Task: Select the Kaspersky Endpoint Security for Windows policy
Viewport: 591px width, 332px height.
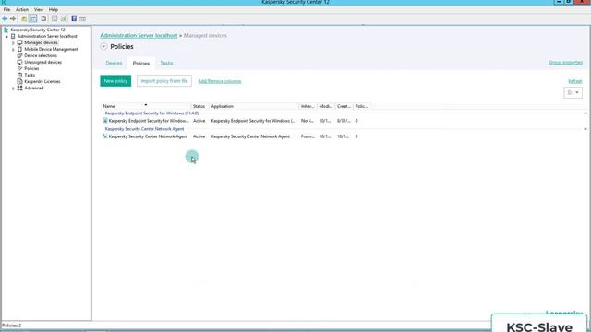Action: point(149,121)
